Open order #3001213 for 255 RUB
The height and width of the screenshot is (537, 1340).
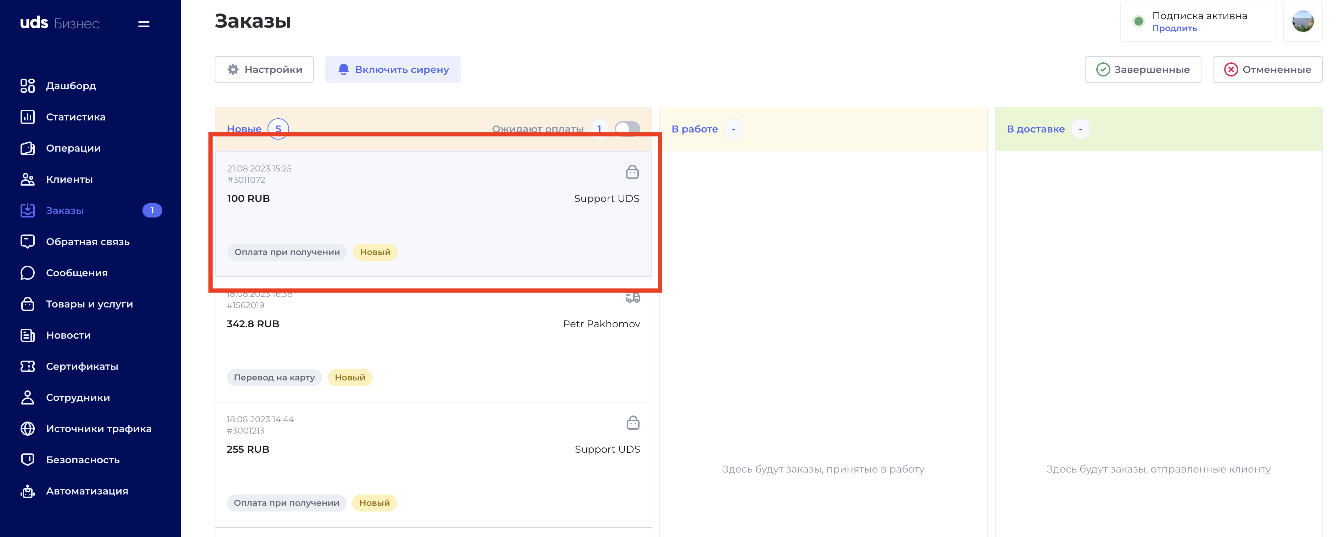pos(433,465)
